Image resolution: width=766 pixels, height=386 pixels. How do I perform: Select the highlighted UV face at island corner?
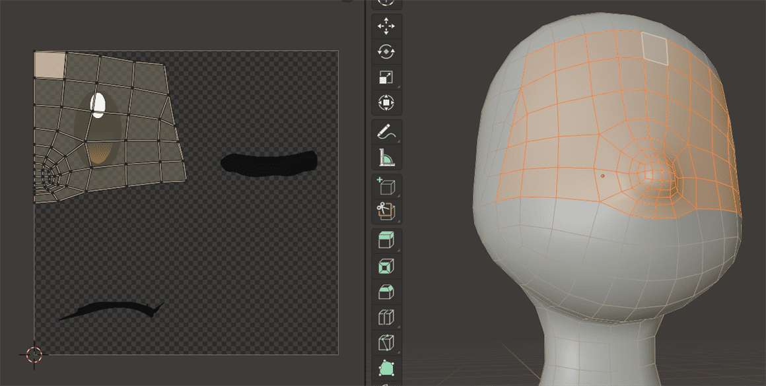50,65
